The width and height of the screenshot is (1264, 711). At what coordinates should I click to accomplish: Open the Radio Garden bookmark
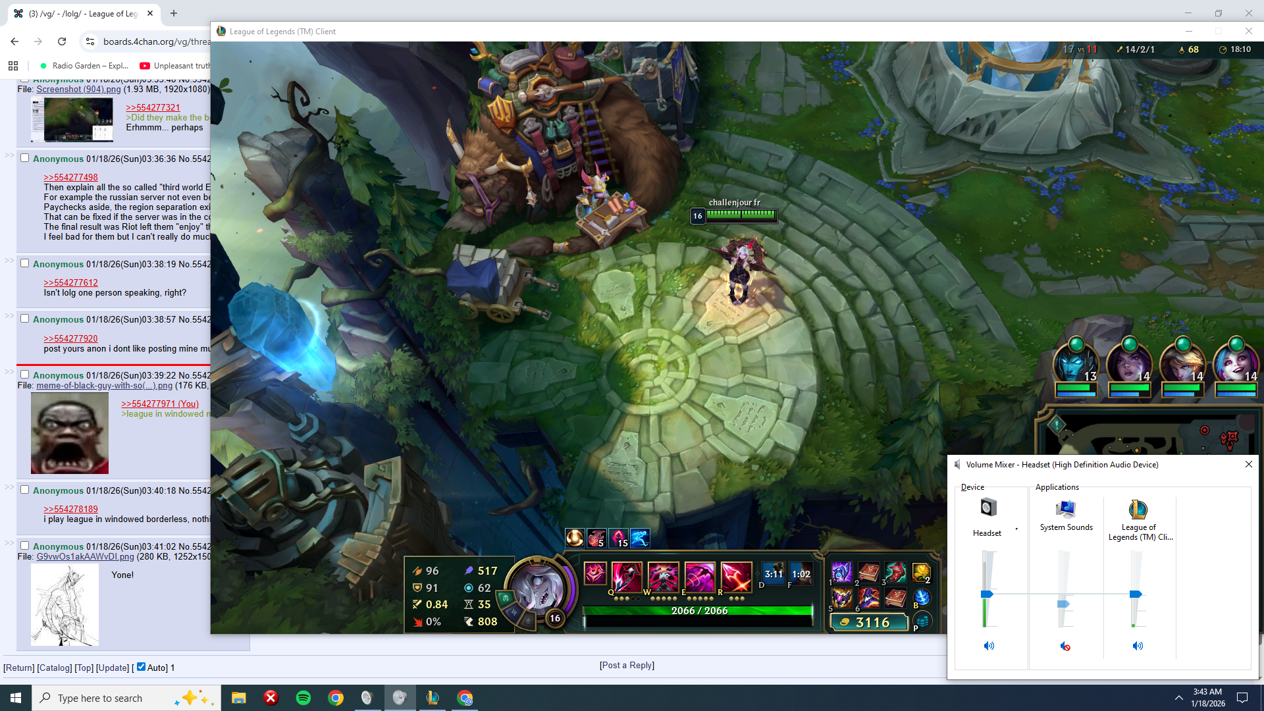point(84,66)
